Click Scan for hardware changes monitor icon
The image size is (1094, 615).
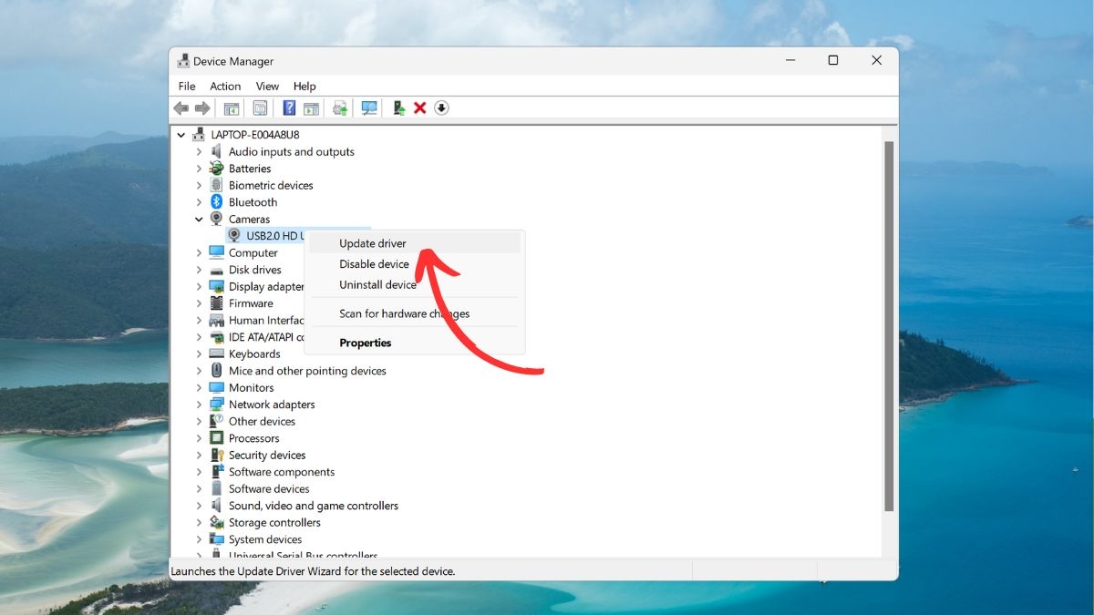click(x=369, y=108)
